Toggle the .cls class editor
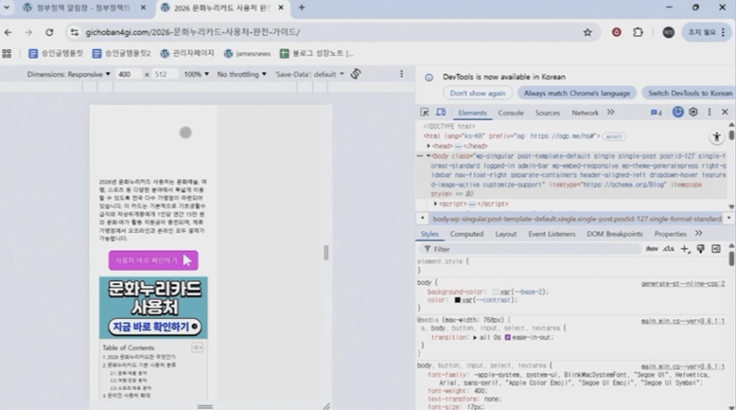This screenshot has width=736, height=410. [x=668, y=249]
